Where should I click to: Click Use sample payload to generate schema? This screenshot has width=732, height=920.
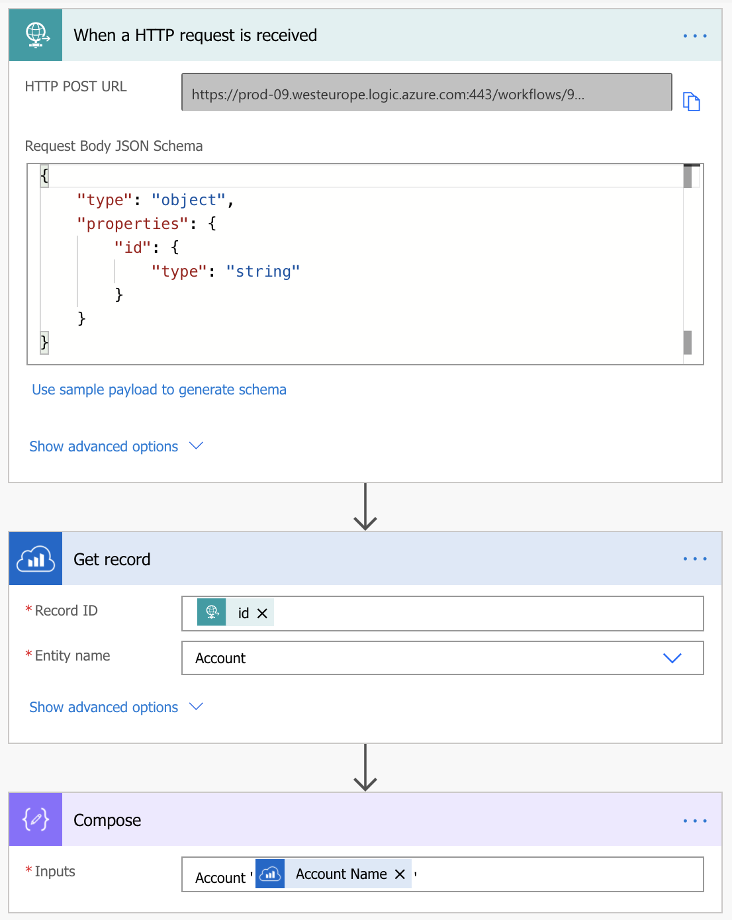click(x=159, y=390)
